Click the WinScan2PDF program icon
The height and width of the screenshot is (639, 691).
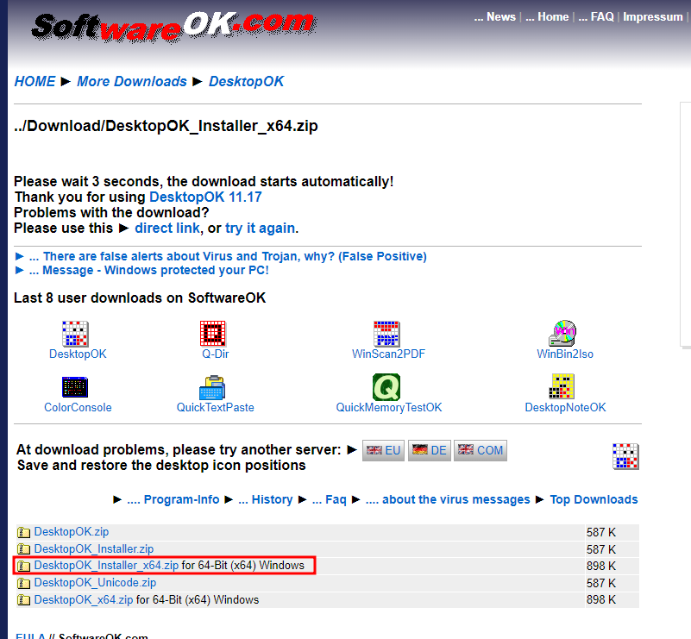coord(386,334)
